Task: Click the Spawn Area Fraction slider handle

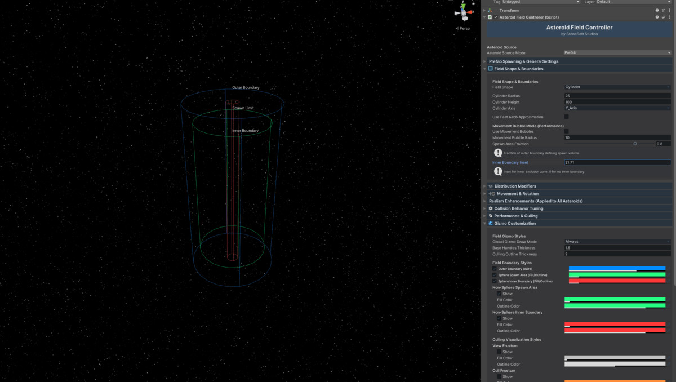Action: [635, 144]
